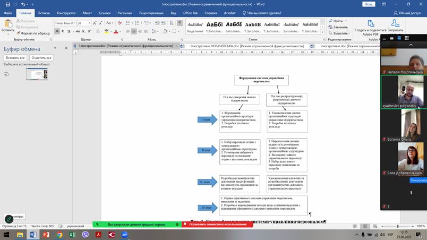This screenshot has height=240, width=427.
Task: Click the Paste (Вставить) clipboard icon
Action: (7, 24)
